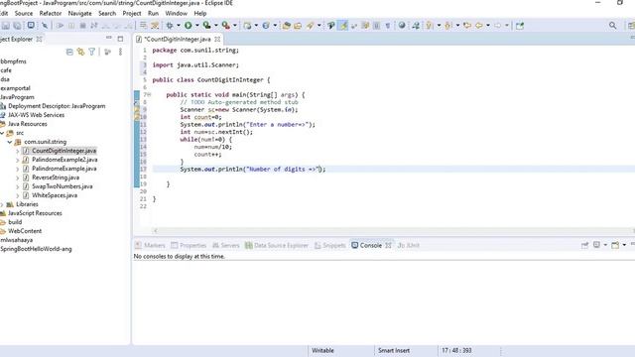Click the Save All icon
Screen dimensions: 635x357
pos(17,26)
